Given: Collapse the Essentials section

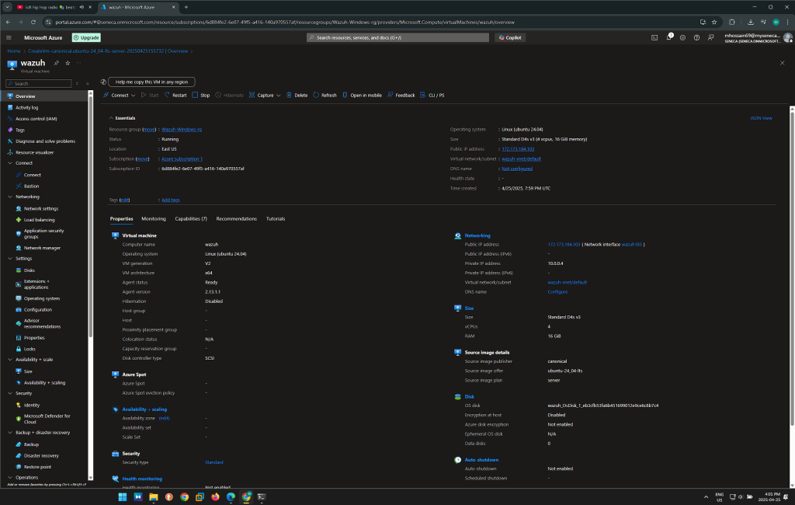Looking at the screenshot, I should [x=112, y=118].
